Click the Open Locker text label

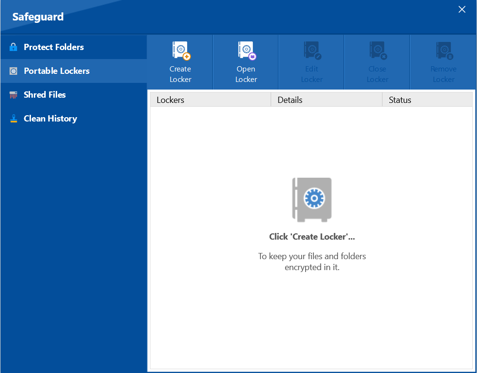[246, 74]
